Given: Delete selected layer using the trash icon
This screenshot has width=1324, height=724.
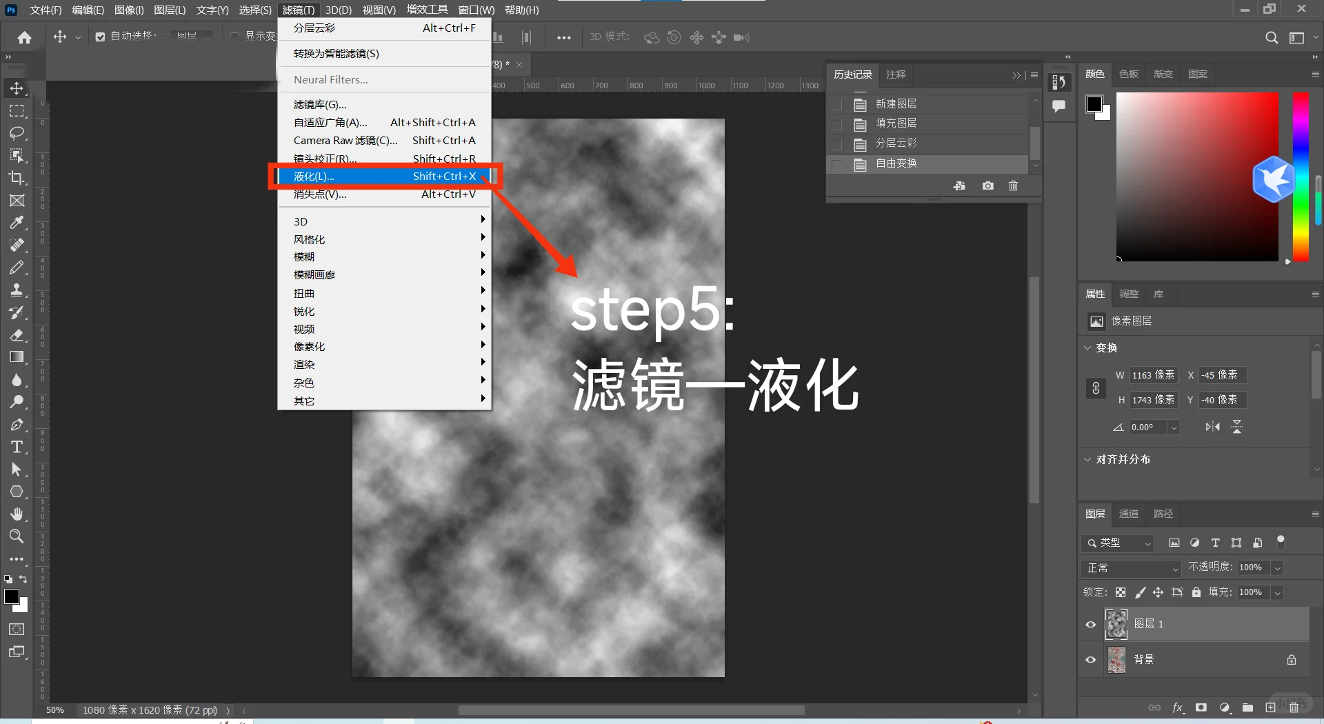Looking at the screenshot, I should 1294,707.
